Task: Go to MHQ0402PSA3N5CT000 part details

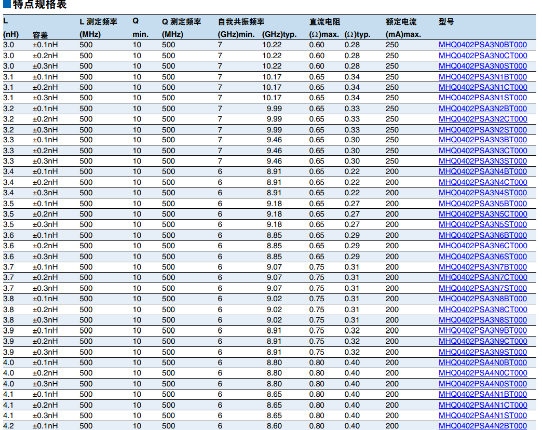Action: pos(482,214)
